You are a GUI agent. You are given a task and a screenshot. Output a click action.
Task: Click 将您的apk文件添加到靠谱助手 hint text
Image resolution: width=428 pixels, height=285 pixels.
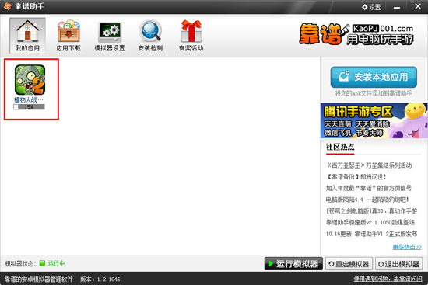(x=374, y=93)
